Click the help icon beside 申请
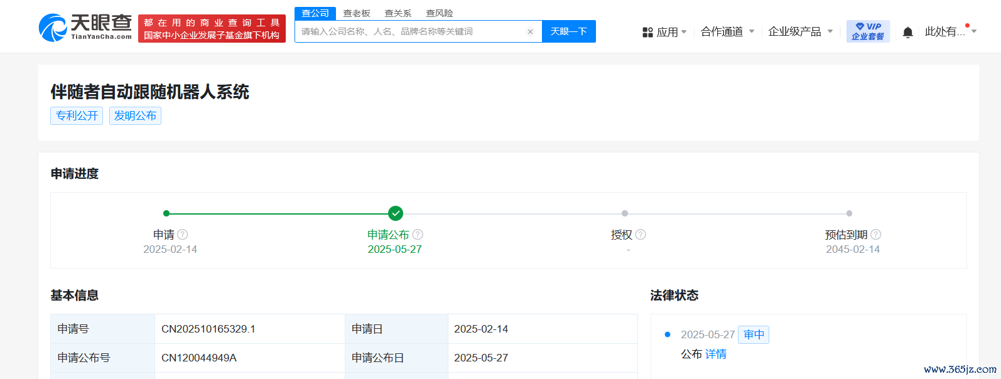The height and width of the screenshot is (379, 1001). [x=183, y=235]
